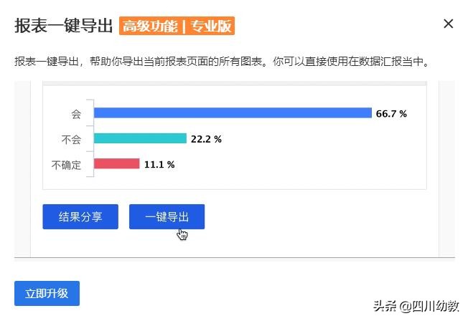The image size is (468, 321).
Task: Click the 报表一键导出 dialog title
Action: (x=64, y=26)
